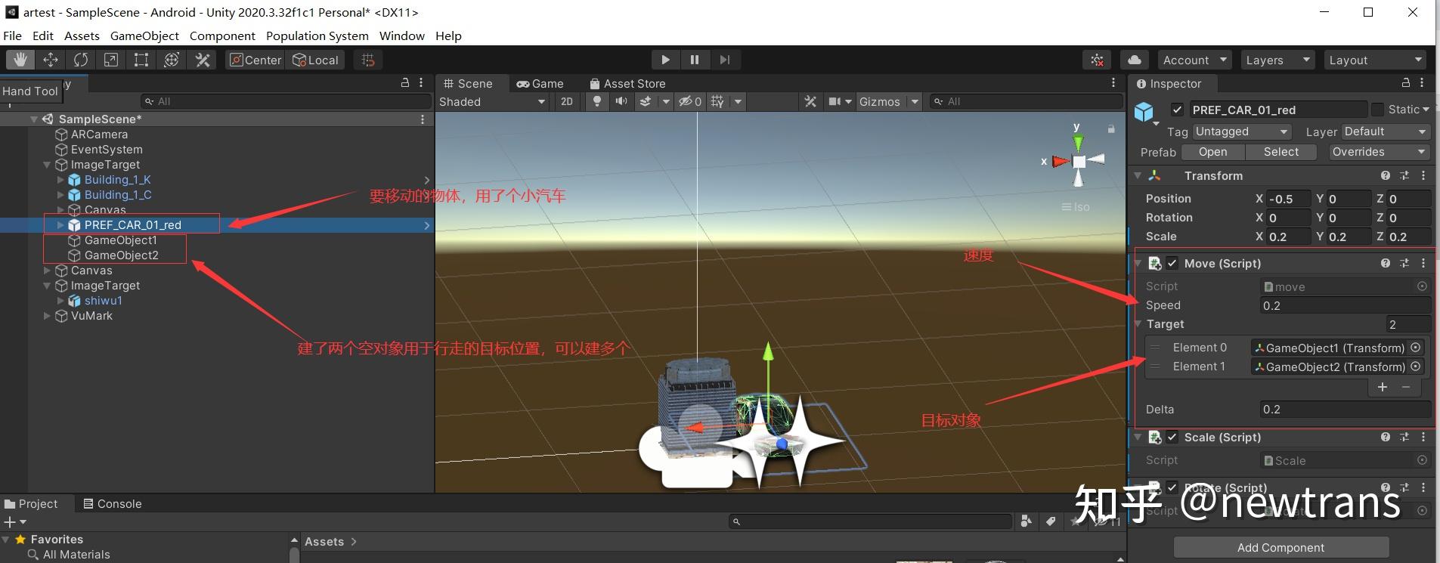Viewport: 1440px width, 563px height.
Task: Open the File menu
Action: point(13,36)
